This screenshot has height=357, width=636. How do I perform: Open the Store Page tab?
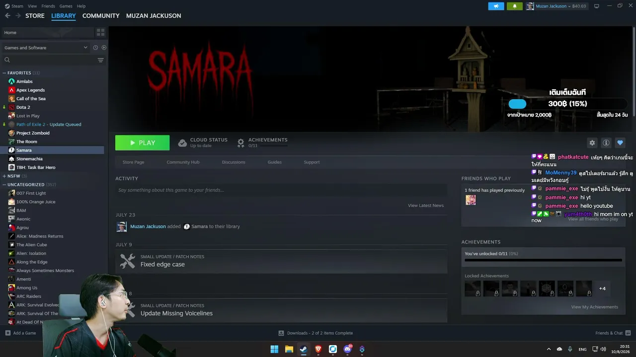tap(133, 162)
